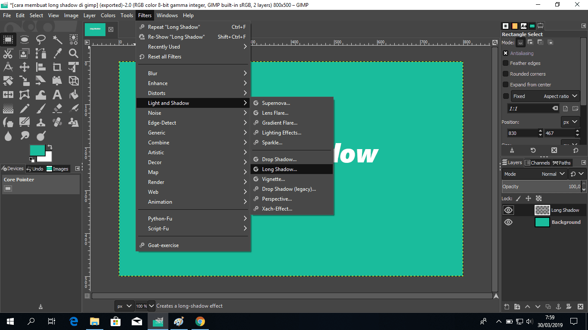The image size is (588, 330).
Task: Click Reset all Filters
Action: click(193, 57)
